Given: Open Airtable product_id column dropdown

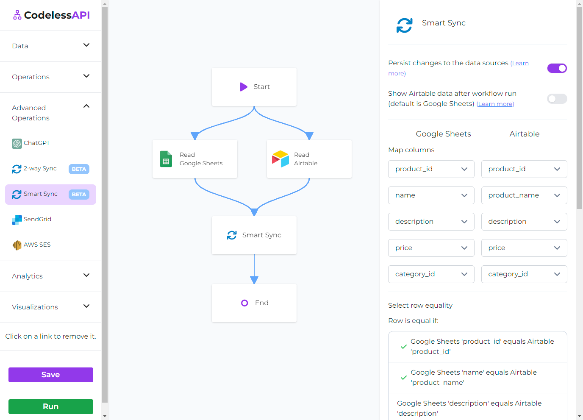Looking at the screenshot, I should point(524,169).
